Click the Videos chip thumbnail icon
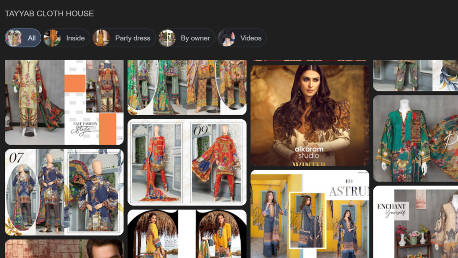The image size is (458, 258). [226, 38]
